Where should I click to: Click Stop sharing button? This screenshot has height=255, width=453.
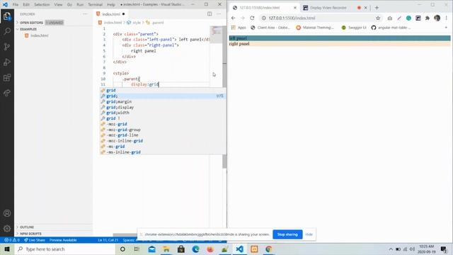coord(287,234)
